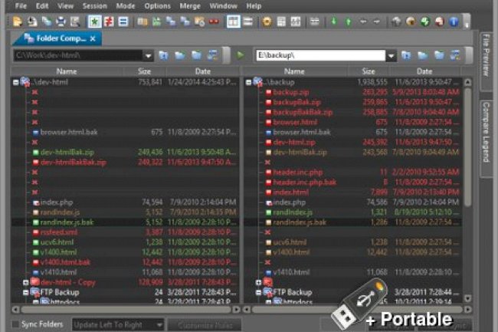The width and height of the screenshot is (498, 332).
Task: Click the green down arrow next difference icon
Action: (334, 21)
